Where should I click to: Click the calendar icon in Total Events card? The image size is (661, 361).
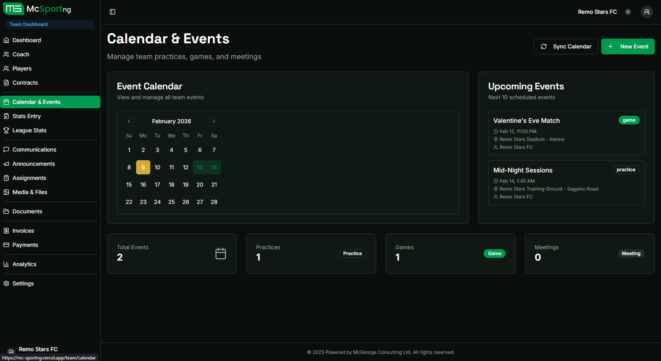point(221,254)
